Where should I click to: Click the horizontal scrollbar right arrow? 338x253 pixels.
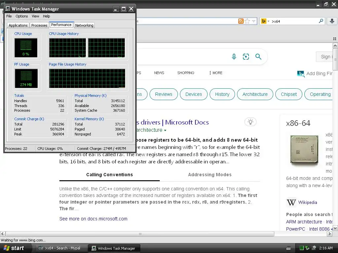tap(330, 234)
